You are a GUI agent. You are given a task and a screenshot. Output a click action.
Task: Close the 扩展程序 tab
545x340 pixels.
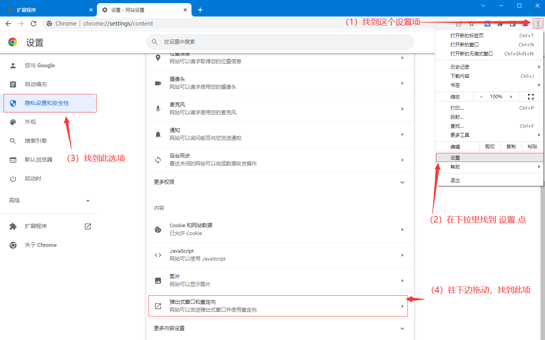[91, 10]
